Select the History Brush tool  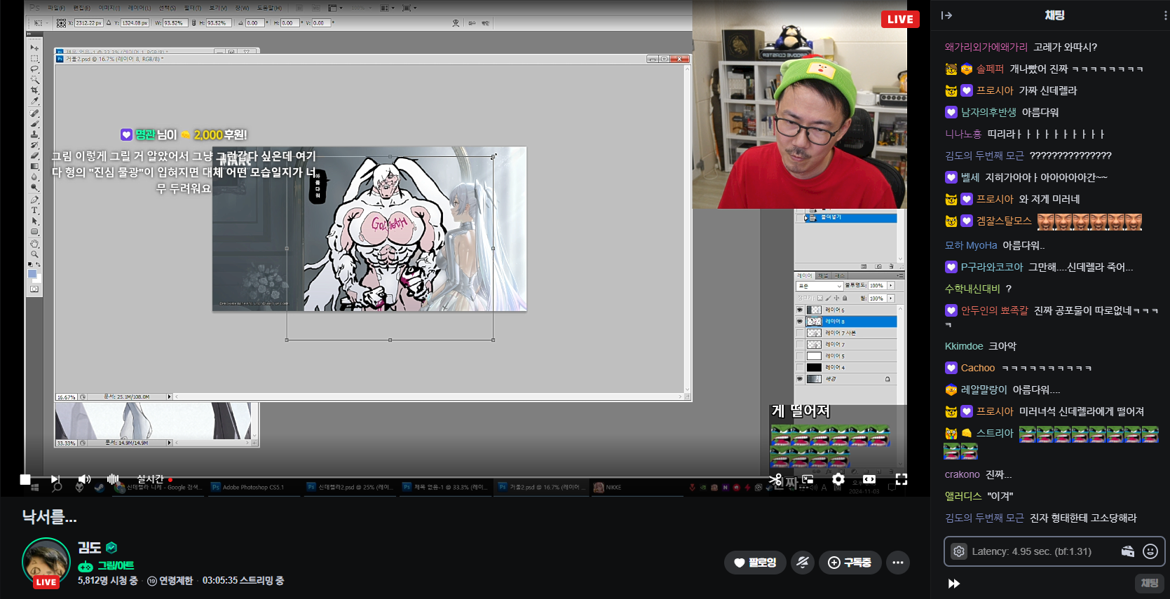34,145
